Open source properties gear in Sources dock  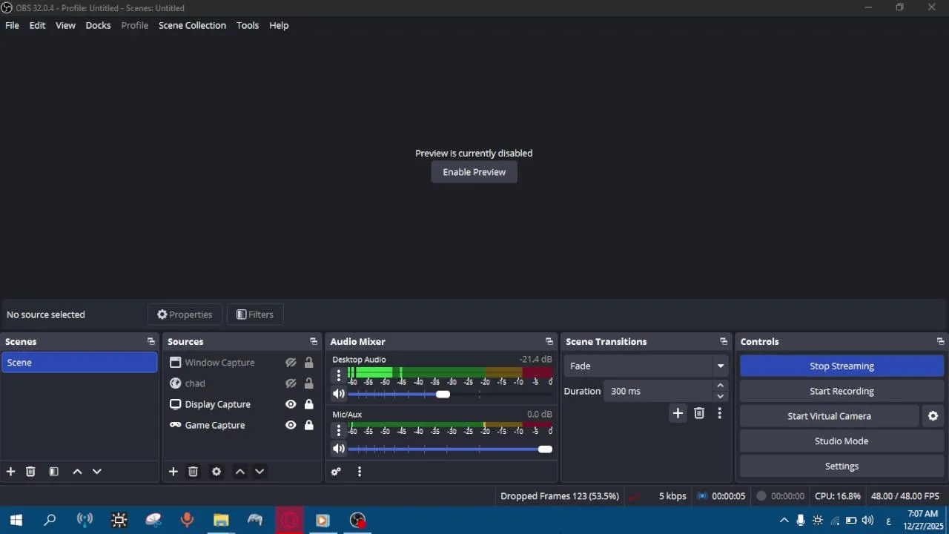(x=216, y=472)
